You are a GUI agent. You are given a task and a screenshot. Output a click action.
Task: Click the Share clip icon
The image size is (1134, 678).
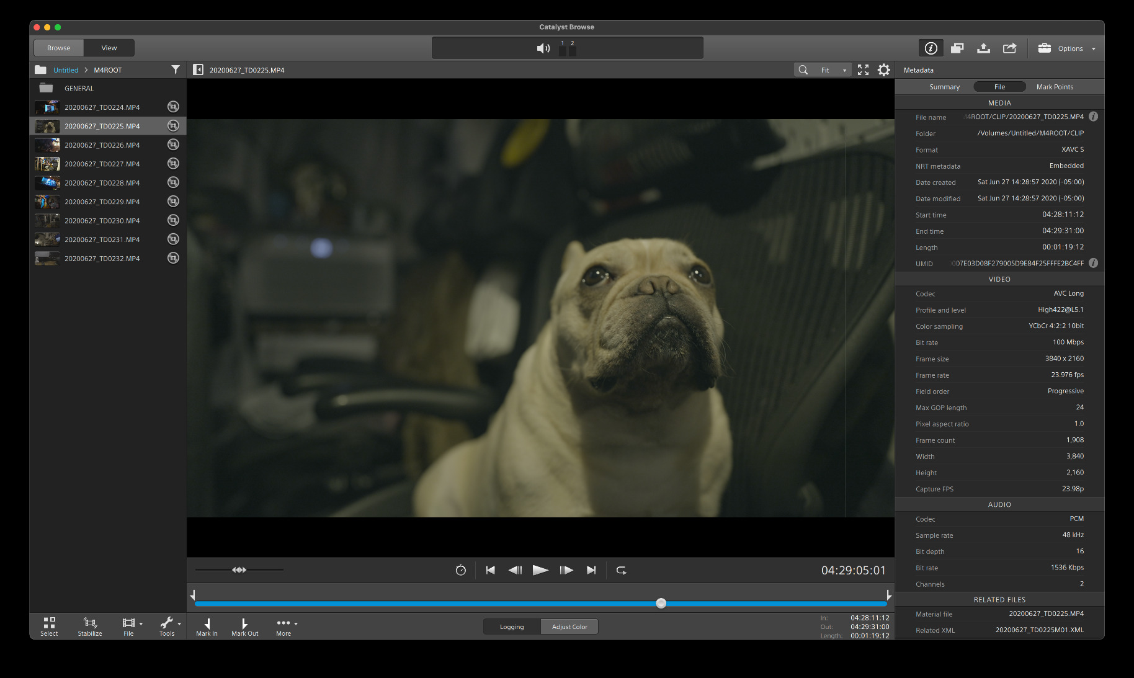pyautogui.click(x=1009, y=48)
